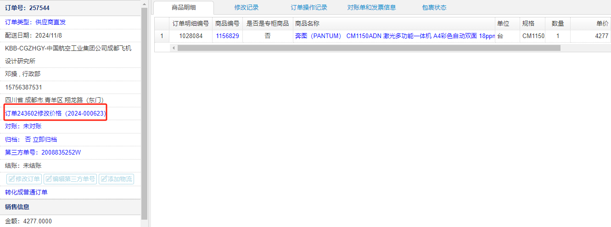Click phone number 15756387531
This screenshot has height=227, width=611.
coord(23,87)
